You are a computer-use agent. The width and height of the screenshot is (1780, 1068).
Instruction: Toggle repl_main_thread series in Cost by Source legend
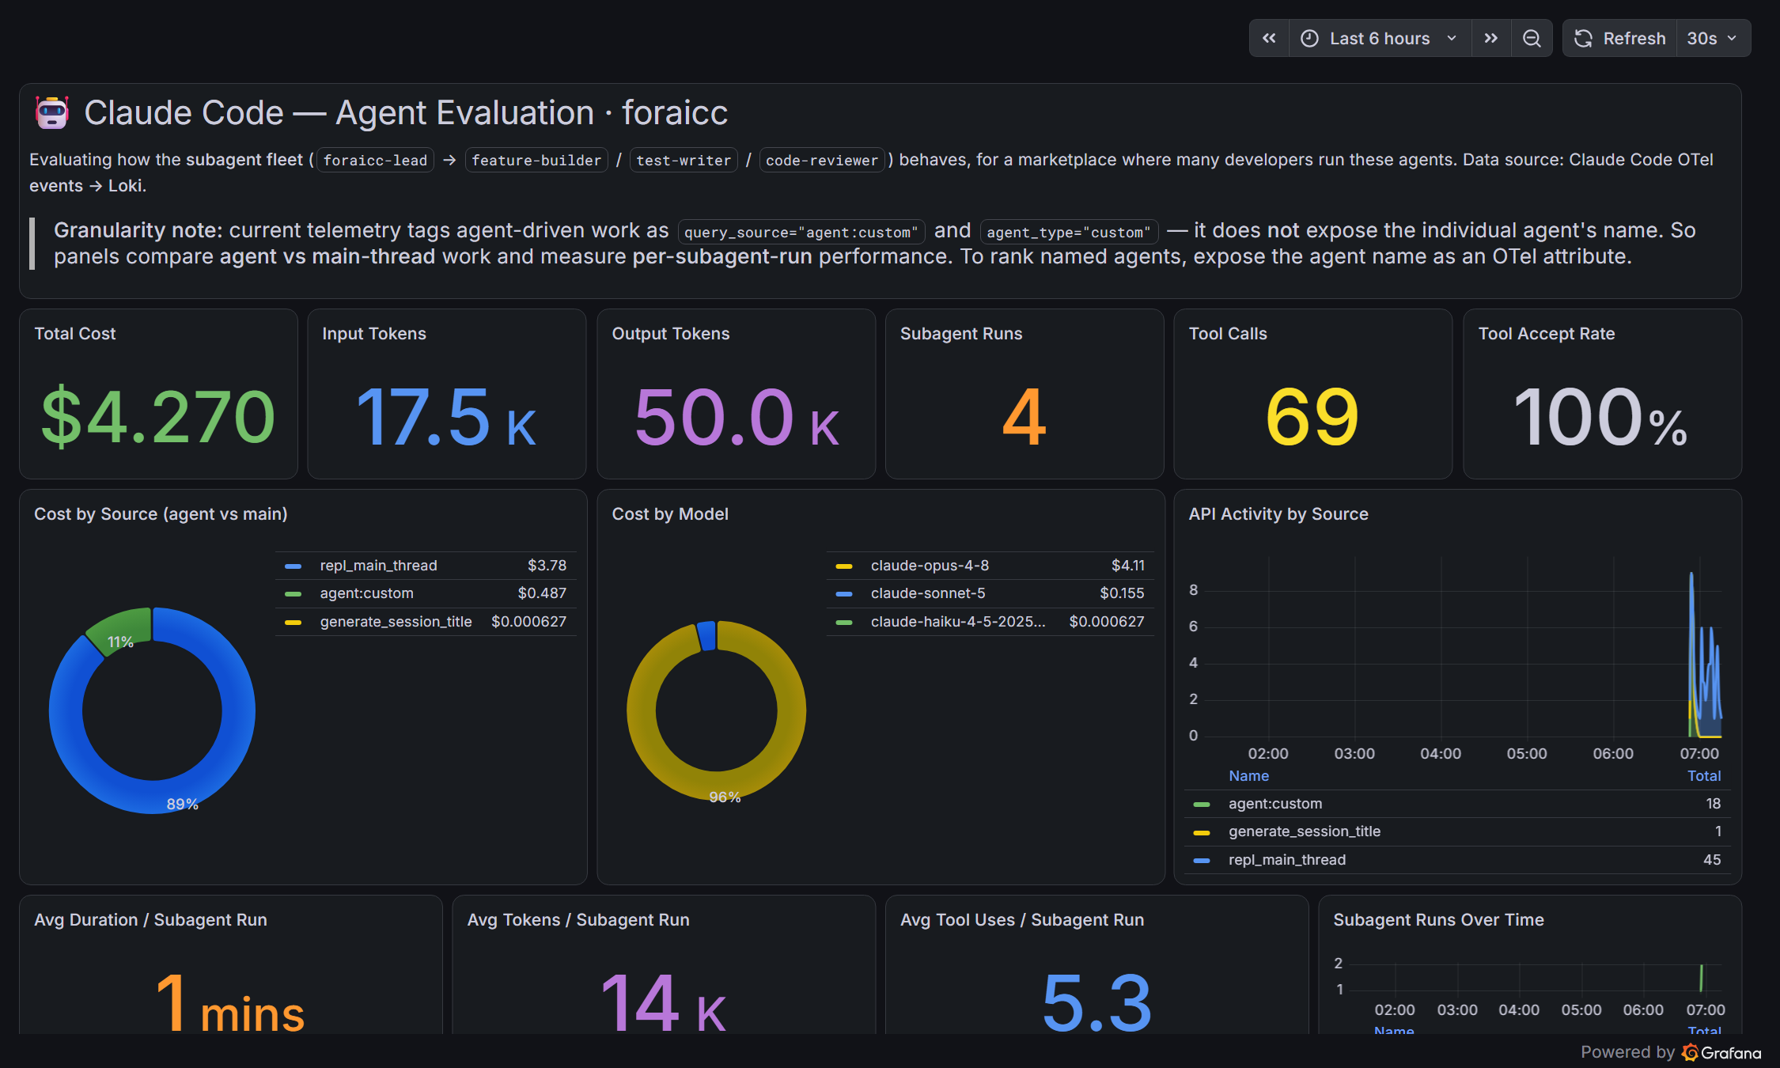(x=378, y=566)
